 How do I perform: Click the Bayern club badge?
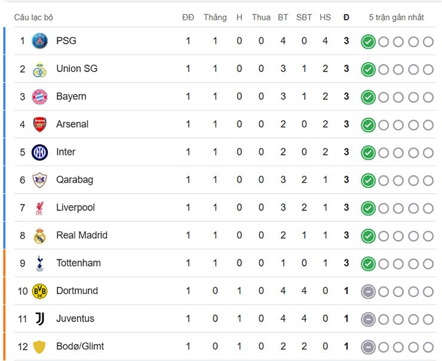point(39,97)
